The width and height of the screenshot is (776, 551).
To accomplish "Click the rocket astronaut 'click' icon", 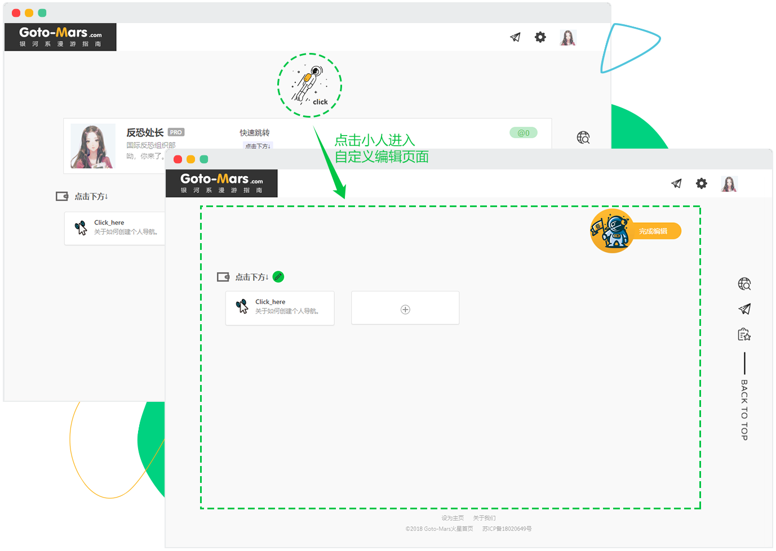I will 309,86.
